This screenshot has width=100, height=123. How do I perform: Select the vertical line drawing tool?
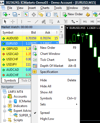point(22,22)
